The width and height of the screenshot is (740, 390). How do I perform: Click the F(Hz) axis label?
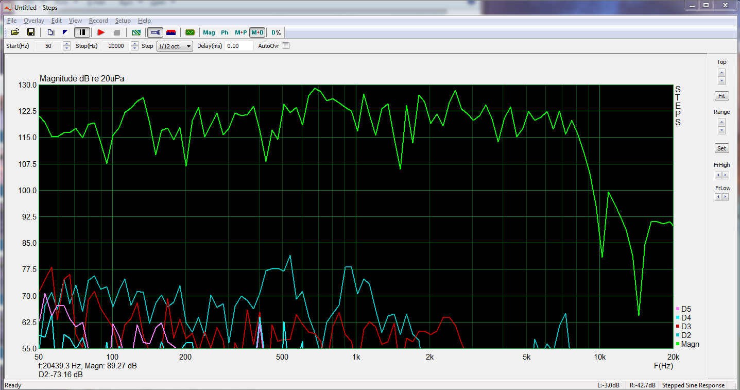(x=663, y=366)
